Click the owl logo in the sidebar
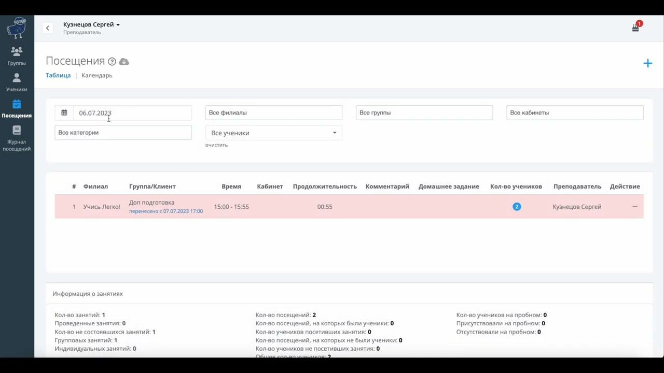Viewport: 664px width, 373px height. click(17, 28)
